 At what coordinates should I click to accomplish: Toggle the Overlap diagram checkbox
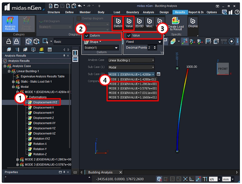point(79,18)
